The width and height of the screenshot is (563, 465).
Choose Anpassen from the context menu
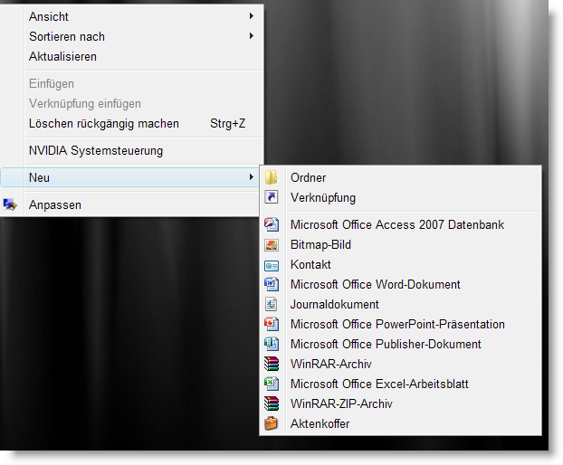point(130,204)
